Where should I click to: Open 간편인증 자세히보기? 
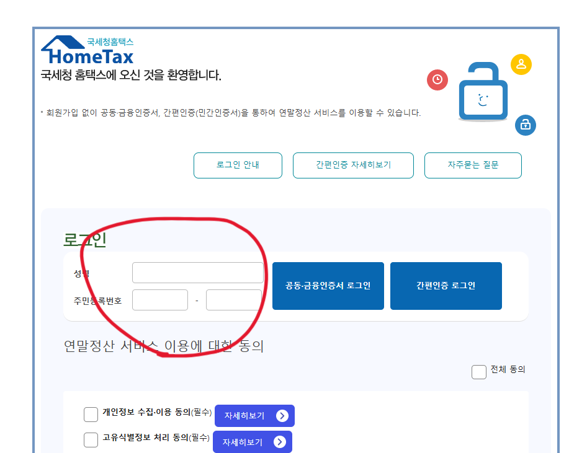[x=353, y=165]
